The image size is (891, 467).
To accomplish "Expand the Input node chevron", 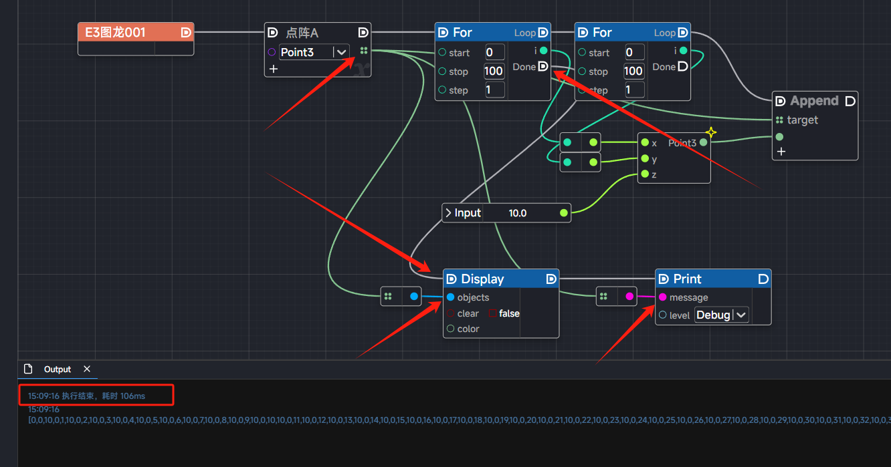I will tap(448, 213).
